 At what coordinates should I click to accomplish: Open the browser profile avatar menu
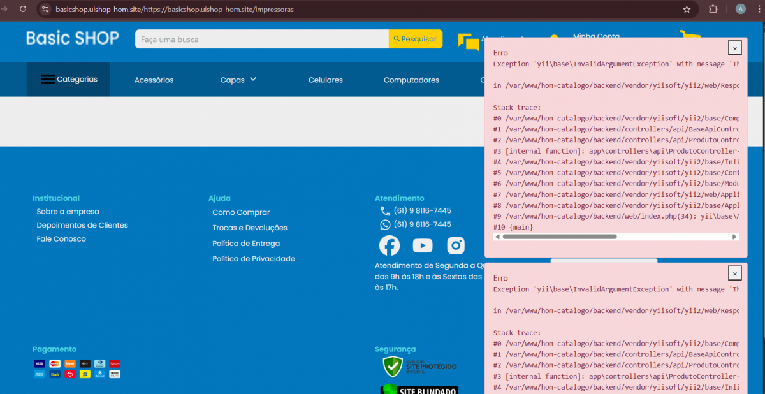click(x=740, y=10)
